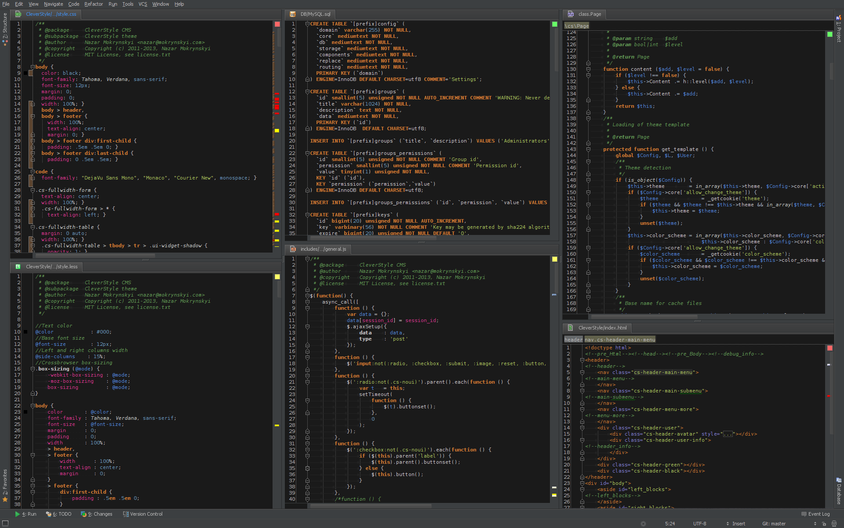Open the Database tool window sidebar button

point(839,491)
